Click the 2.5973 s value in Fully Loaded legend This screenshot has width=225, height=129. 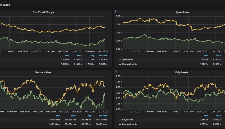coord(204,124)
